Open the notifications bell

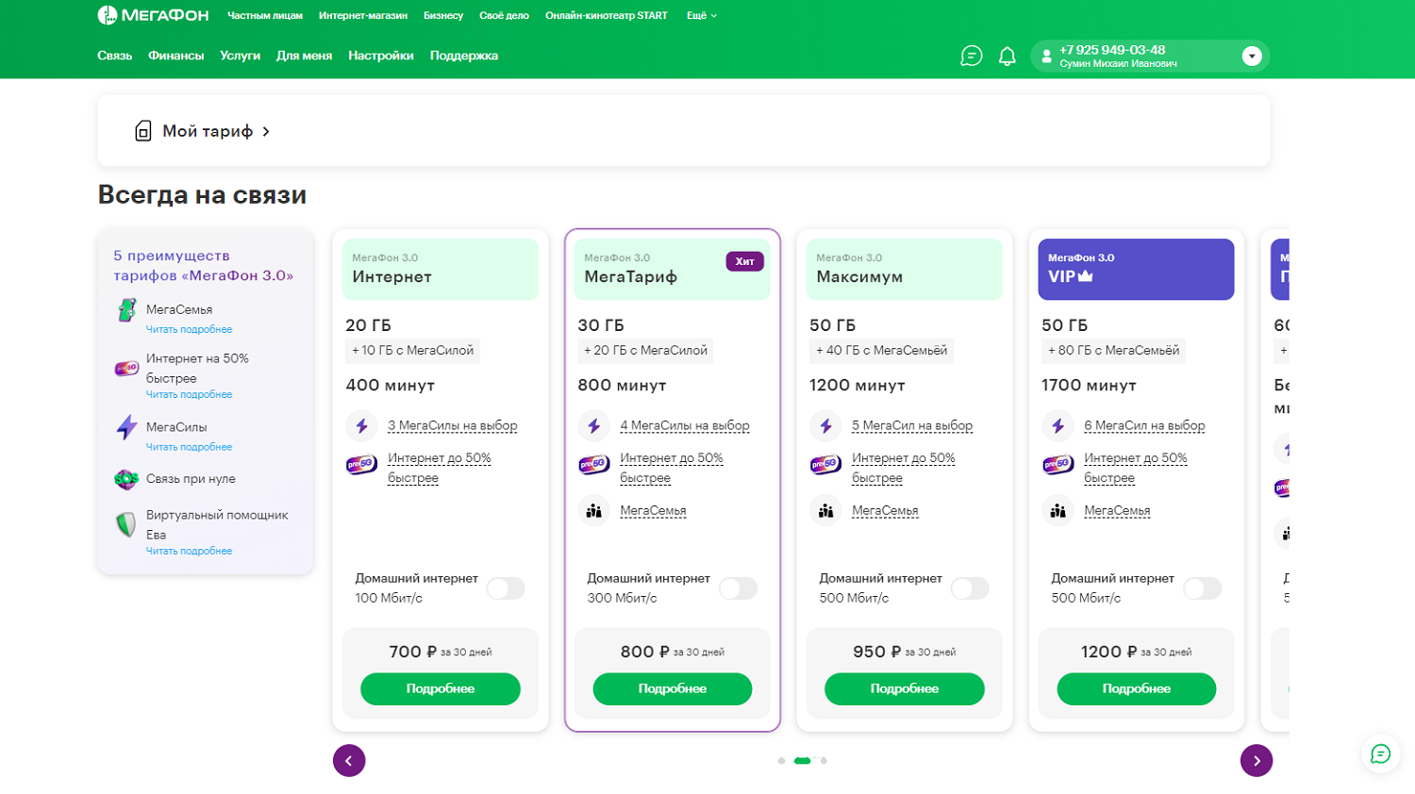pyautogui.click(x=1007, y=57)
